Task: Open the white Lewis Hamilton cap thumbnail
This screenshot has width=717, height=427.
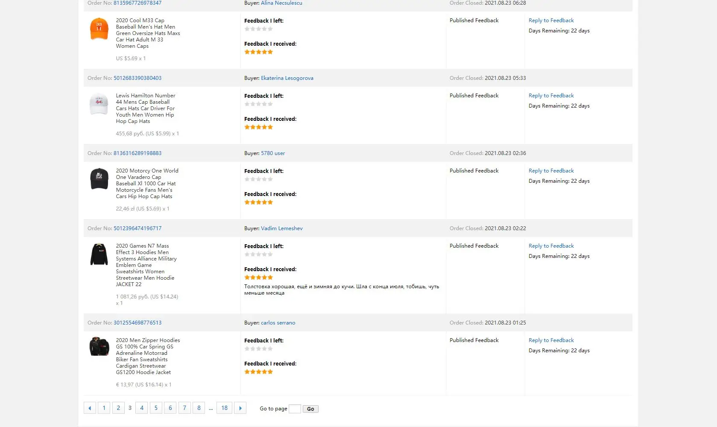Action: click(x=99, y=104)
